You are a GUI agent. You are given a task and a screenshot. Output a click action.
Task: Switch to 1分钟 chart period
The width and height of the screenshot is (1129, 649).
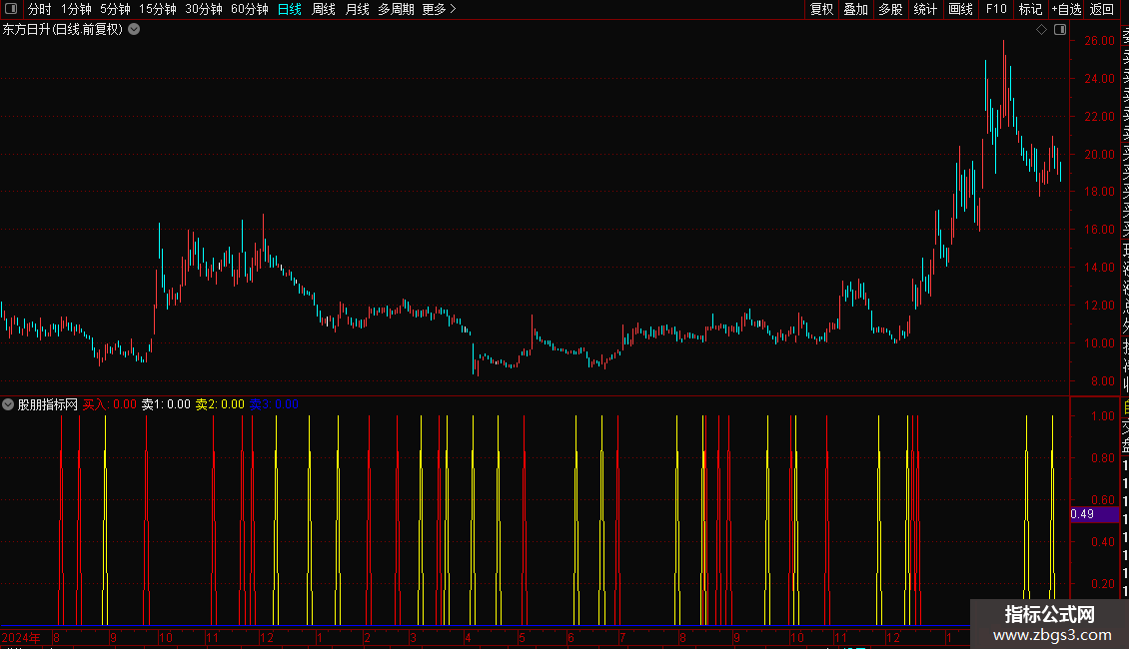(76, 9)
